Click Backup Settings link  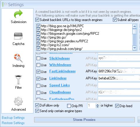(13, 118)
